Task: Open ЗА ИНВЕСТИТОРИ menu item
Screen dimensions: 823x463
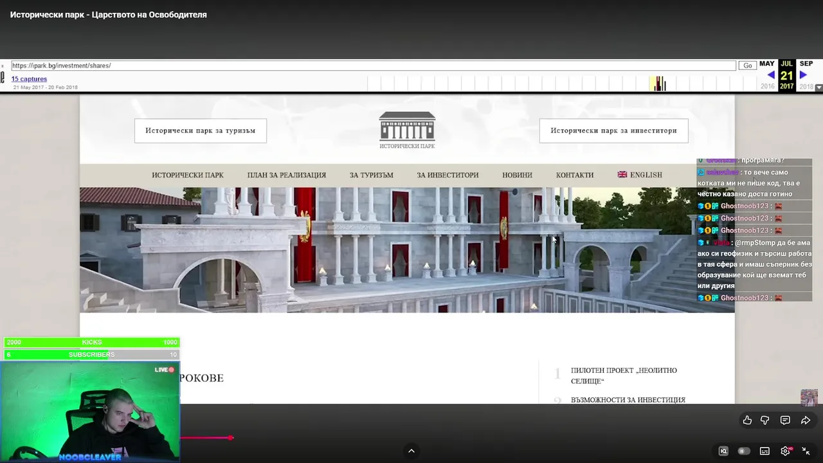Action: pyautogui.click(x=448, y=175)
